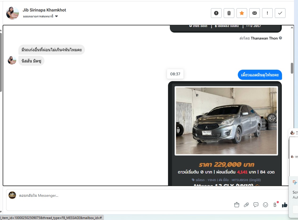Open the shopping bag product icon

[236, 205]
